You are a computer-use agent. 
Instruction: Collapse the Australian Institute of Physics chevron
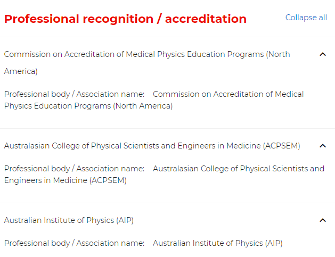click(322, 220)
